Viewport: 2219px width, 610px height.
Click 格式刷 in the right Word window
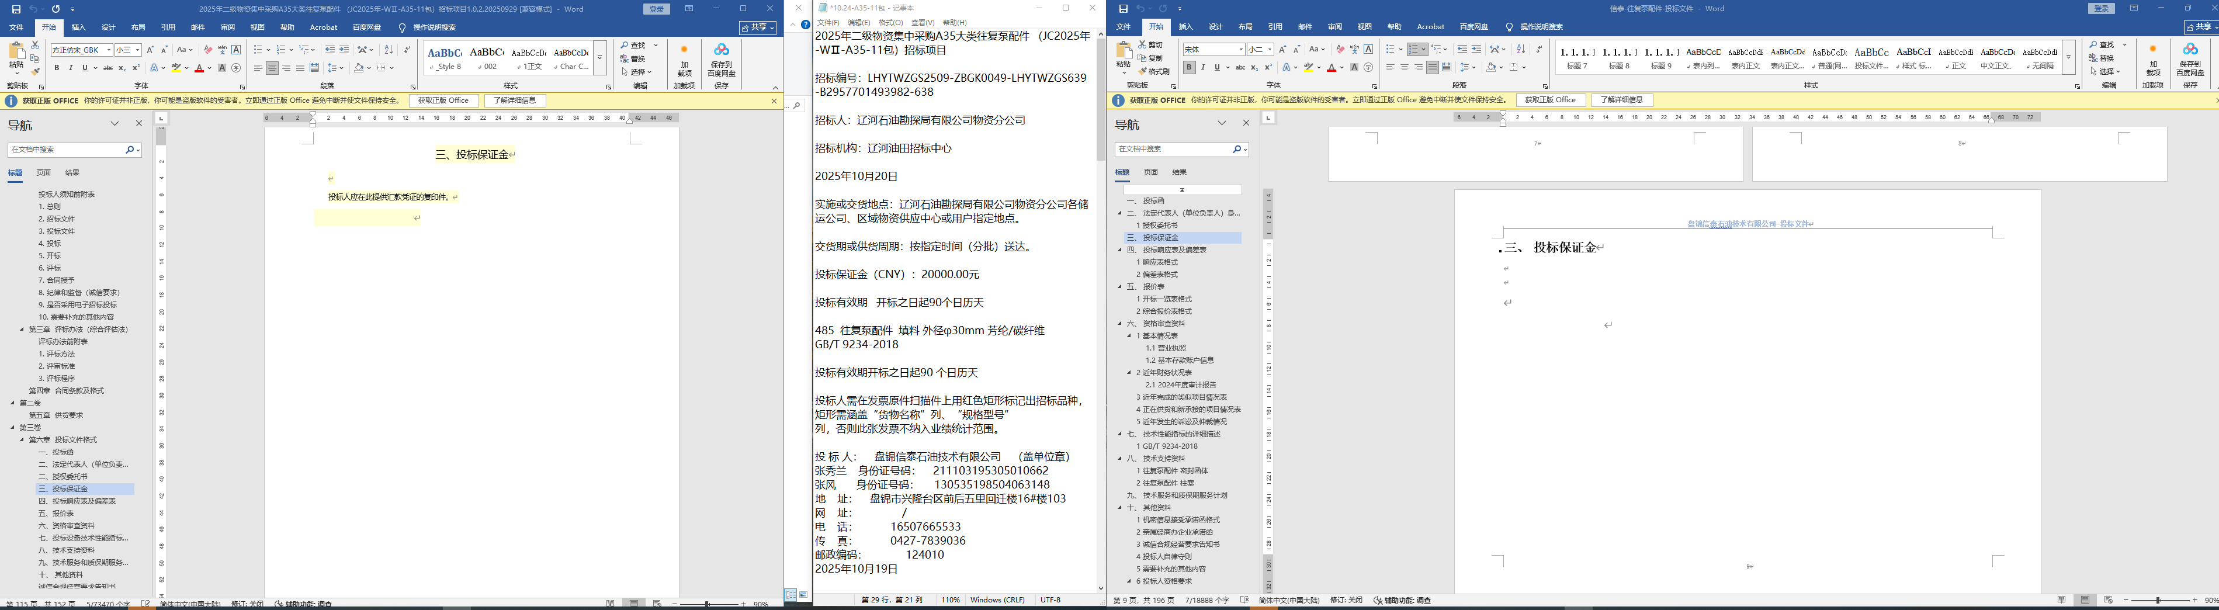pyautogui.click(x=1154, y=71)
